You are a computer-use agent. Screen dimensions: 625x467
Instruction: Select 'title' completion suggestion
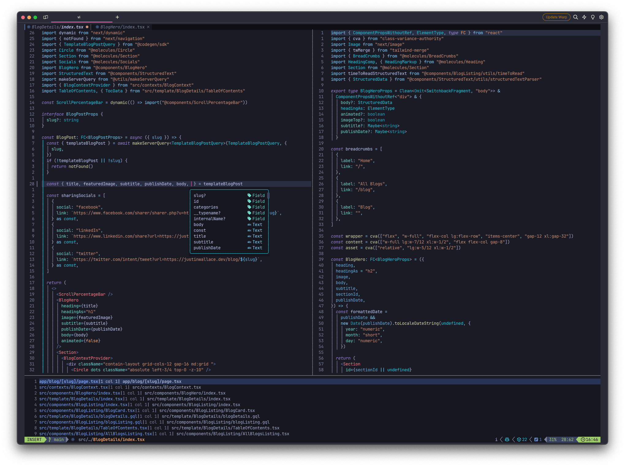coord(229,236)
